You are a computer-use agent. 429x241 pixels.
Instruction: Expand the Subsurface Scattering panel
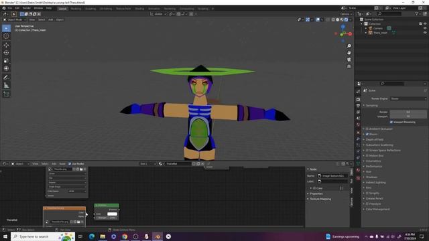coord(379,145)
